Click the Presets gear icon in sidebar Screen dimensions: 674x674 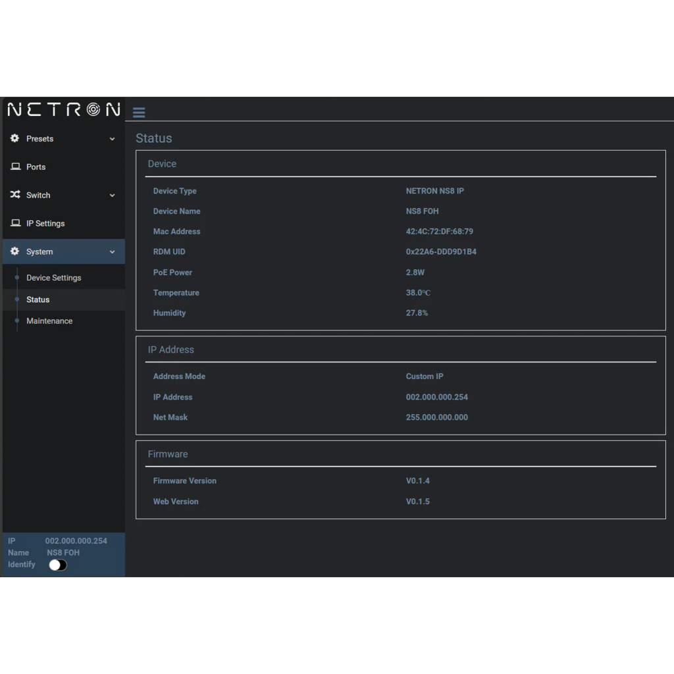tap(14, 138)
